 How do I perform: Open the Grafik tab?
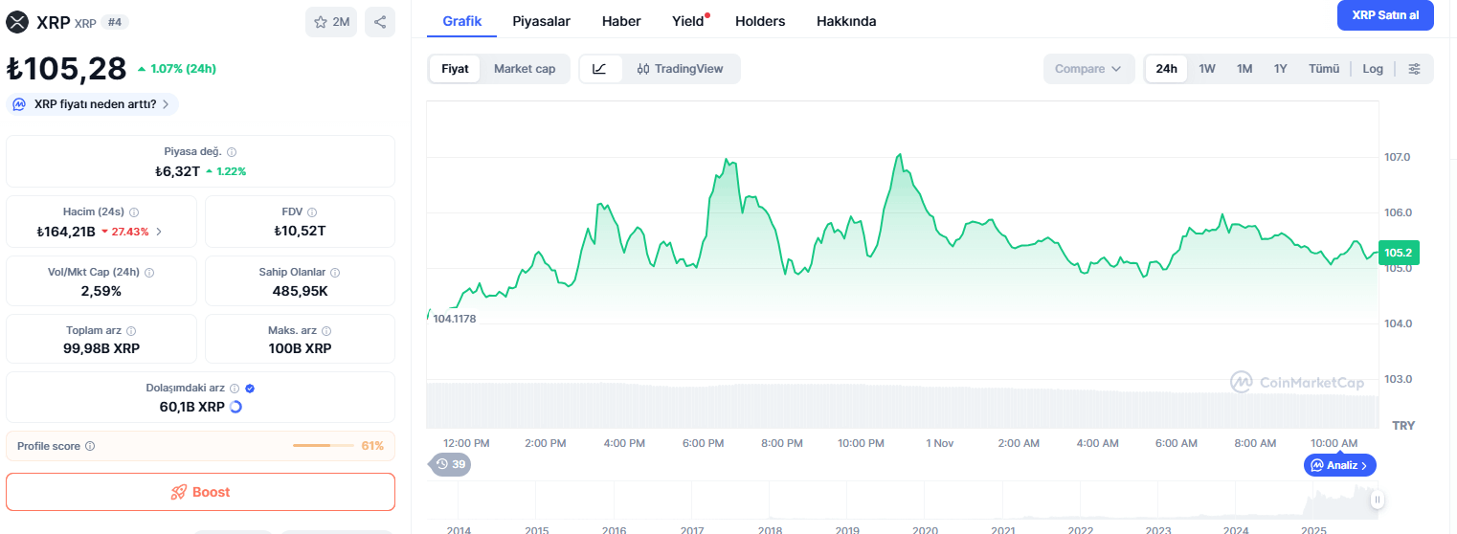[462, 21]
